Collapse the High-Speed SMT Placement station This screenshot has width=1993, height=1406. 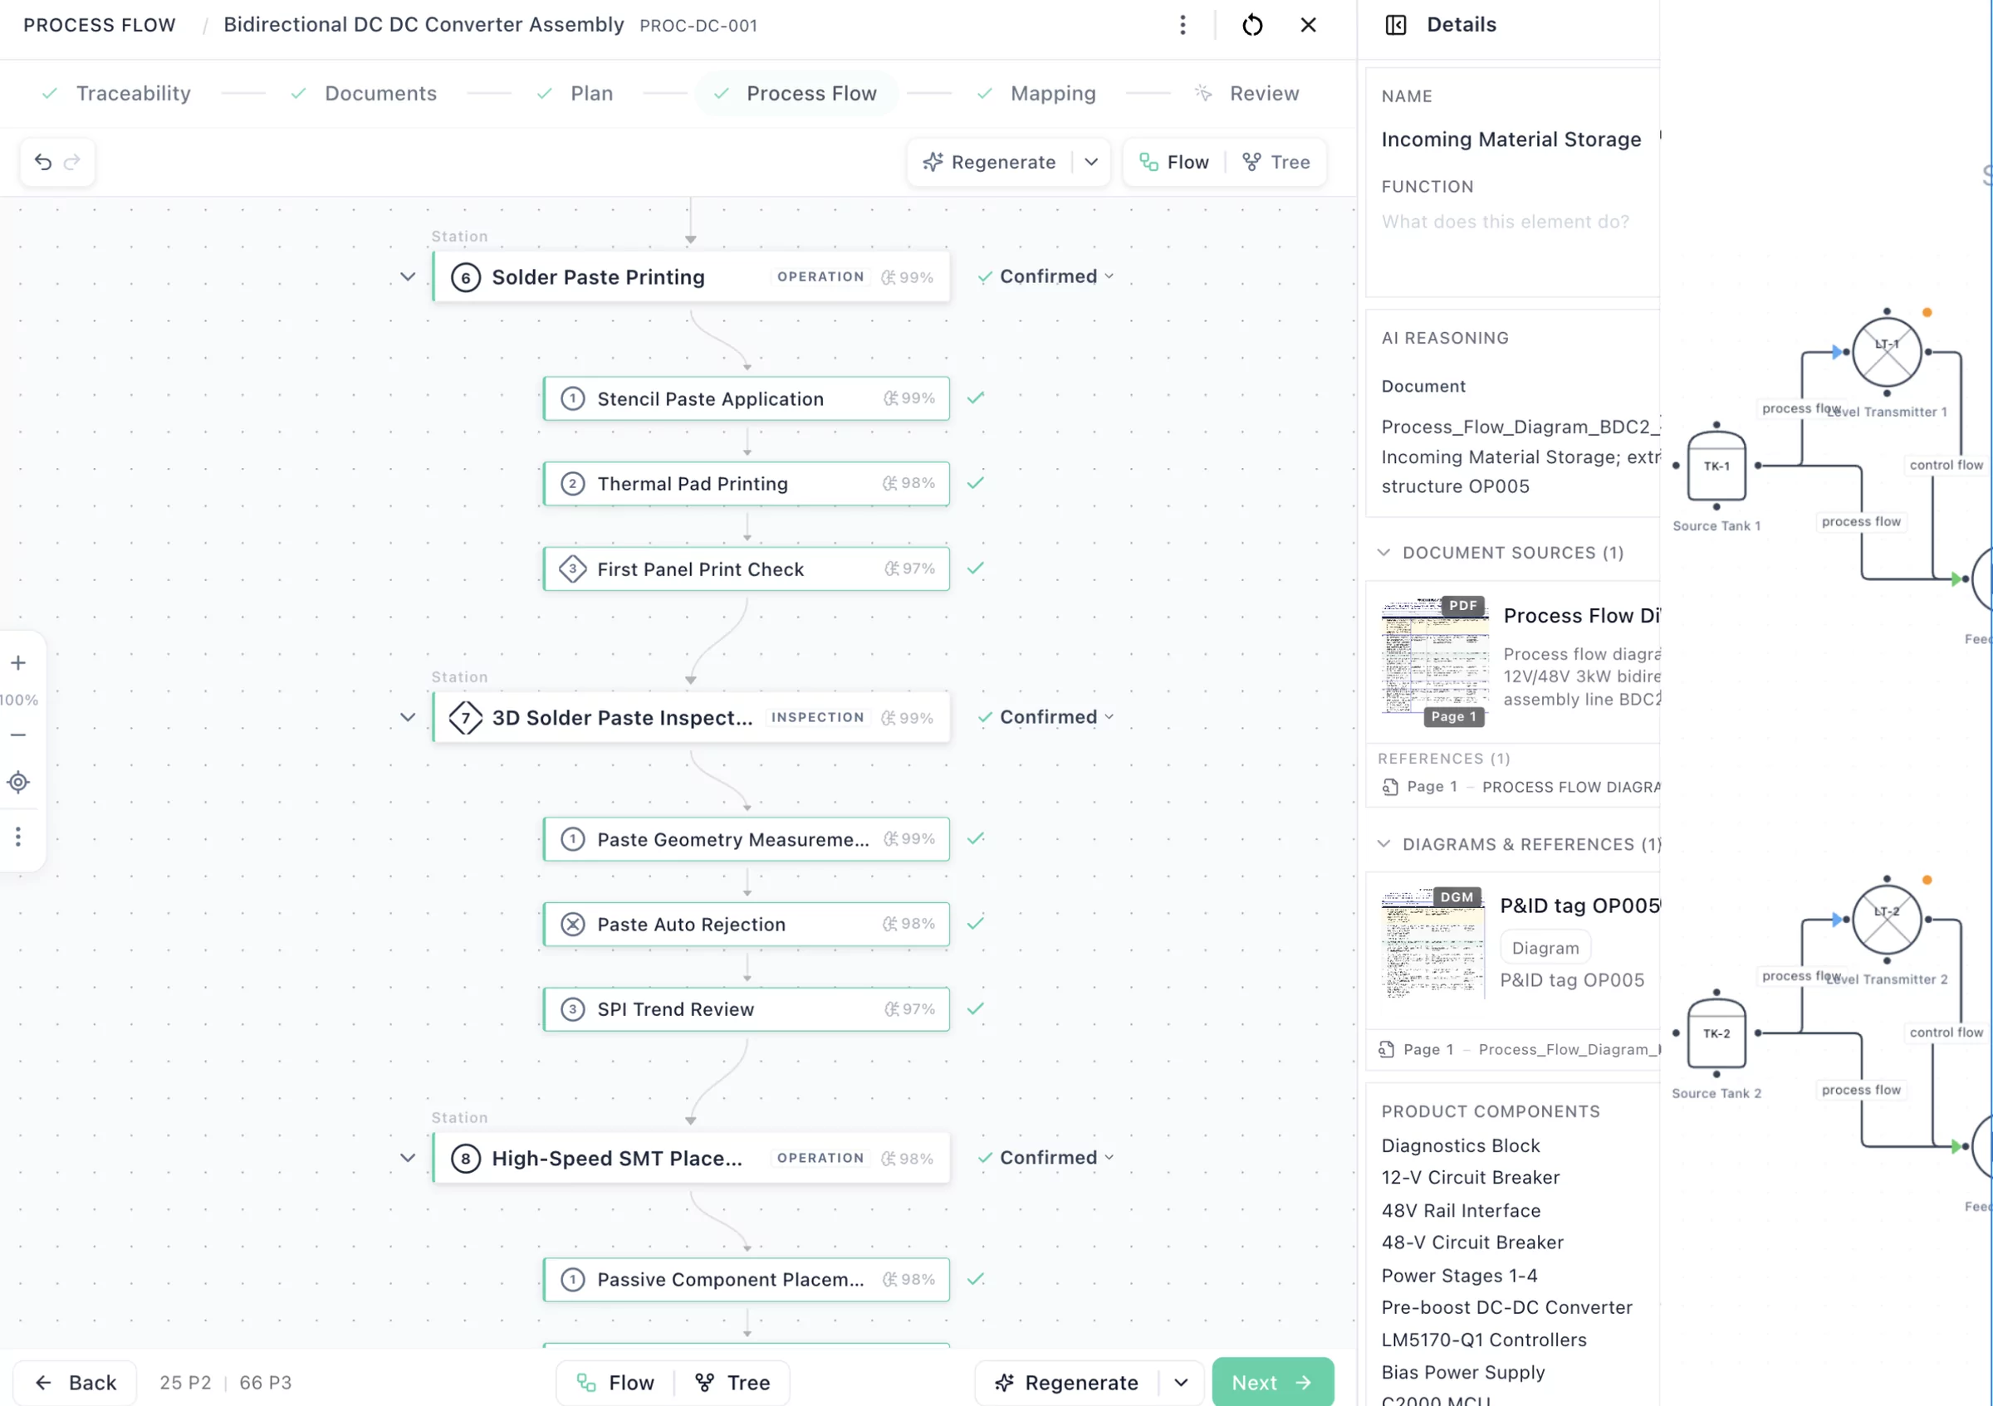407,1159
